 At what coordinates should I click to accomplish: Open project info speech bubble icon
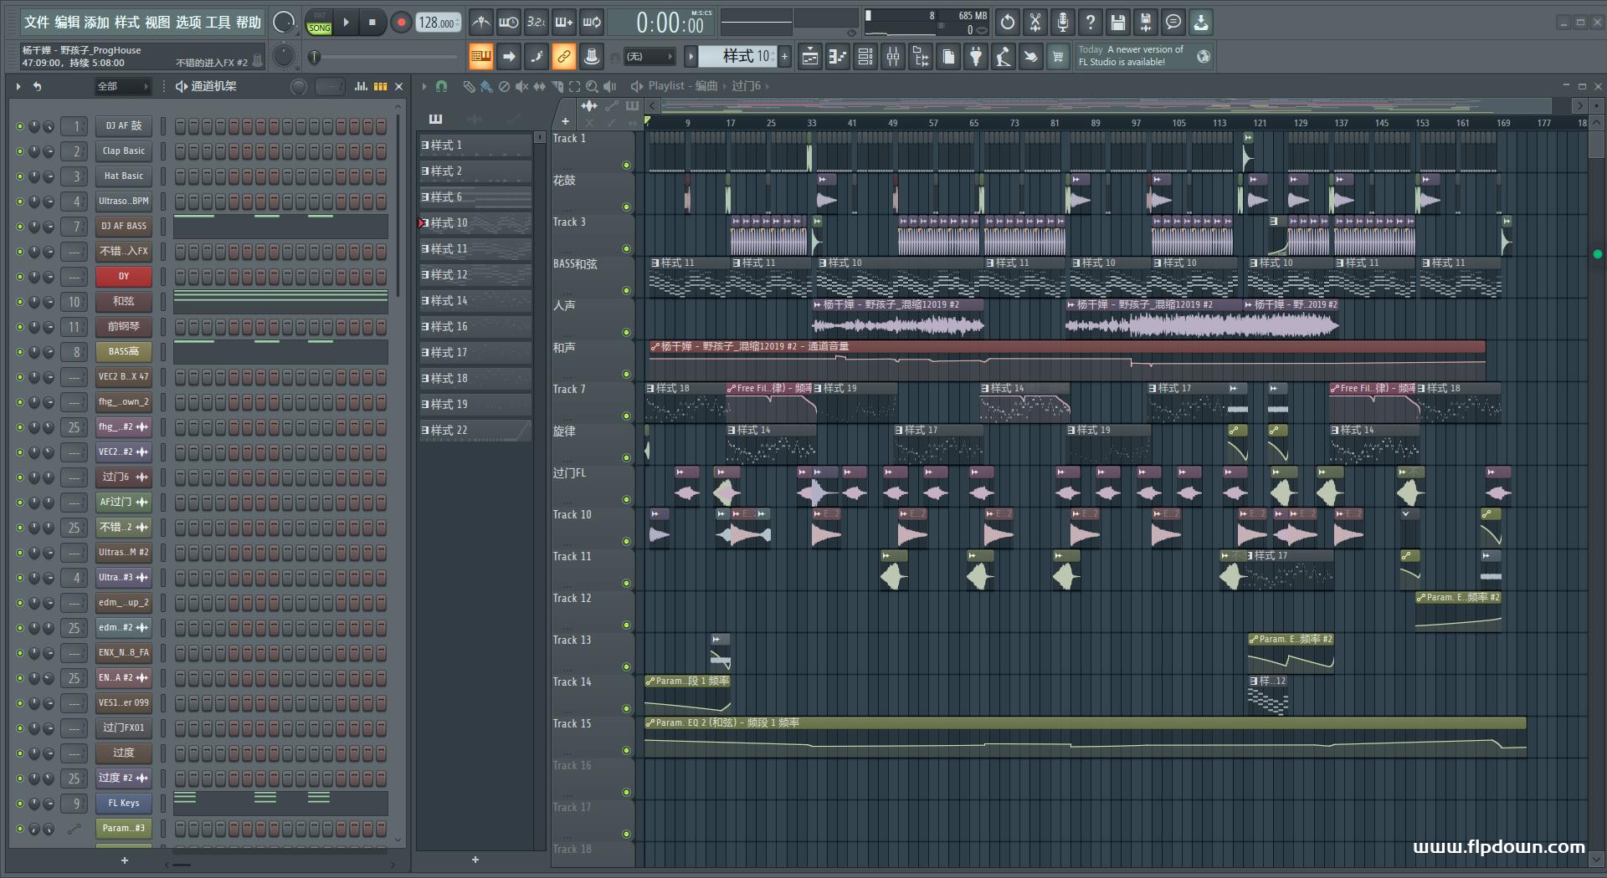1173,23
